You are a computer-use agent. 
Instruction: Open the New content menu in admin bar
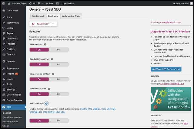[50, 3]
